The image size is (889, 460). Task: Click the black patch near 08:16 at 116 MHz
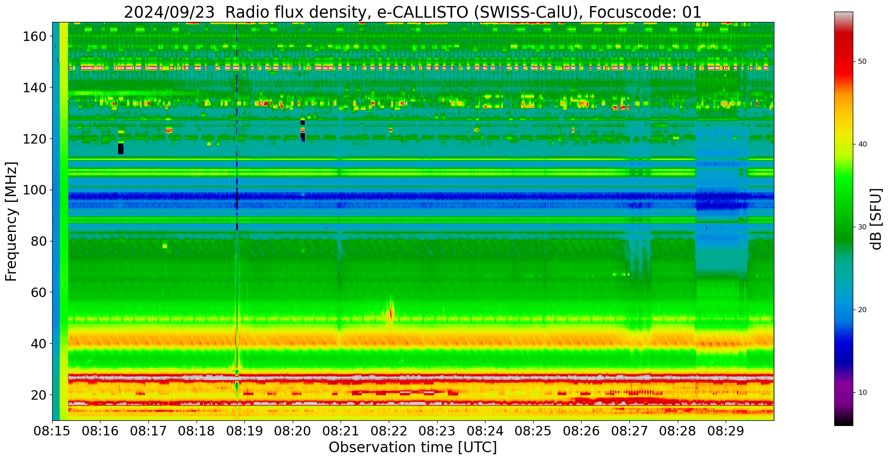click(121, 149)
